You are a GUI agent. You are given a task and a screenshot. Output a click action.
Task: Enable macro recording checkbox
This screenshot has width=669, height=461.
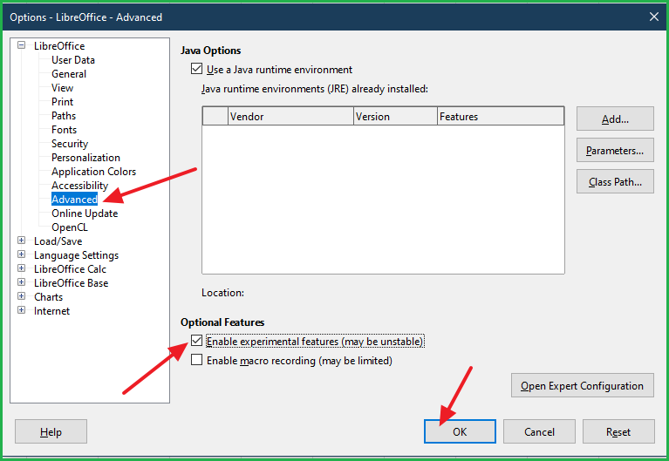pos(196,360)
